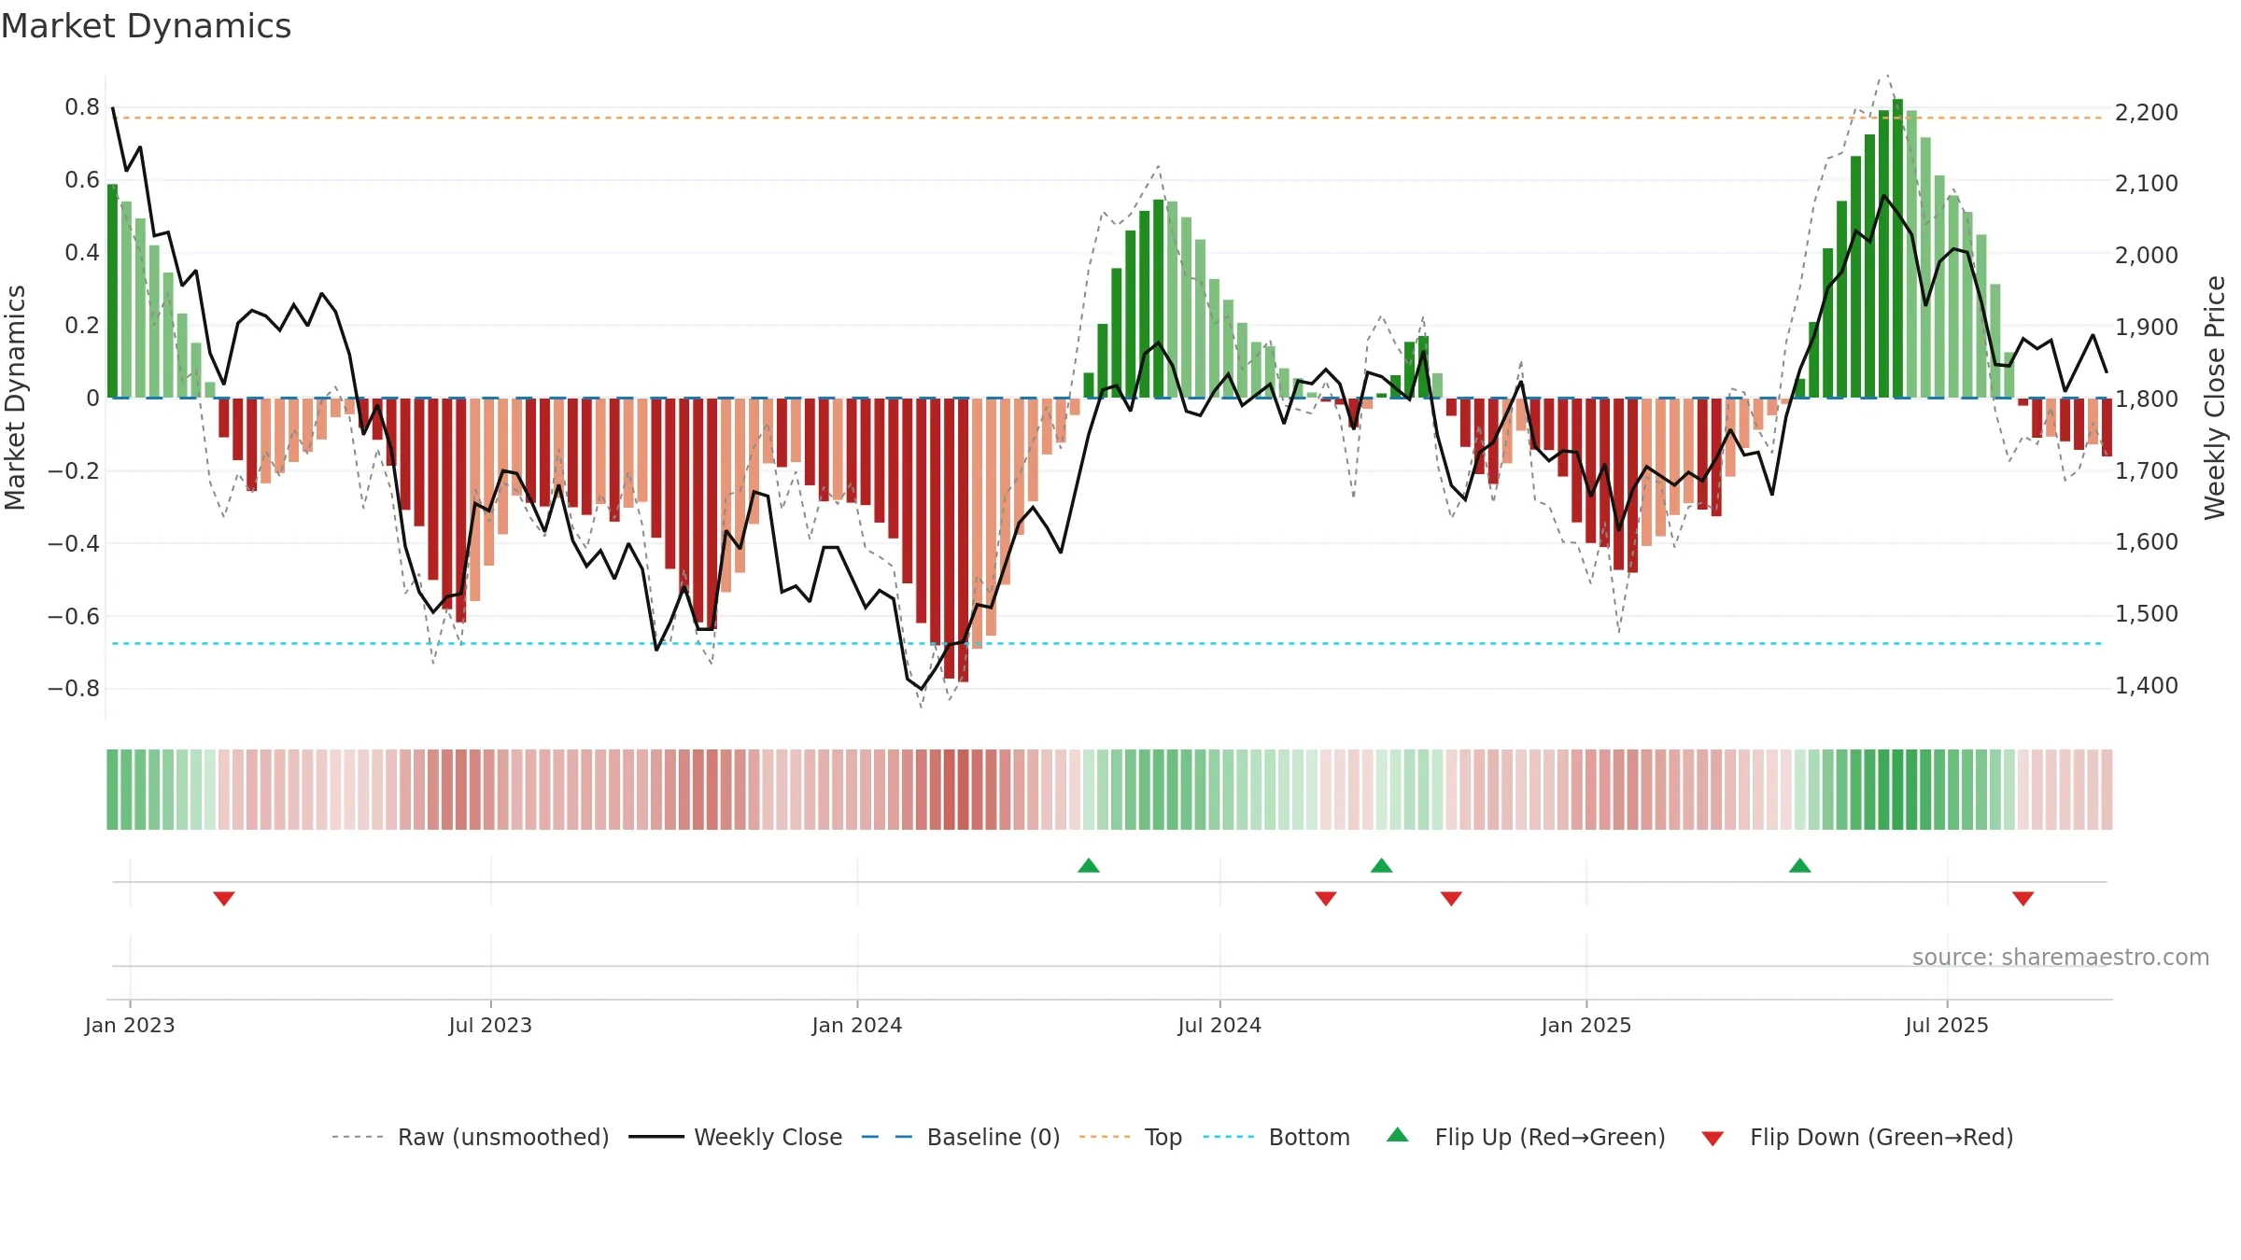The width and height of the screenshot is (2241, 1260).
Task: Select the flip-down marker in early 2023
Action: pos(224,898)
